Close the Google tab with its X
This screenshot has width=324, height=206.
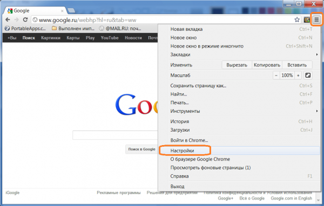pos(62,11)
